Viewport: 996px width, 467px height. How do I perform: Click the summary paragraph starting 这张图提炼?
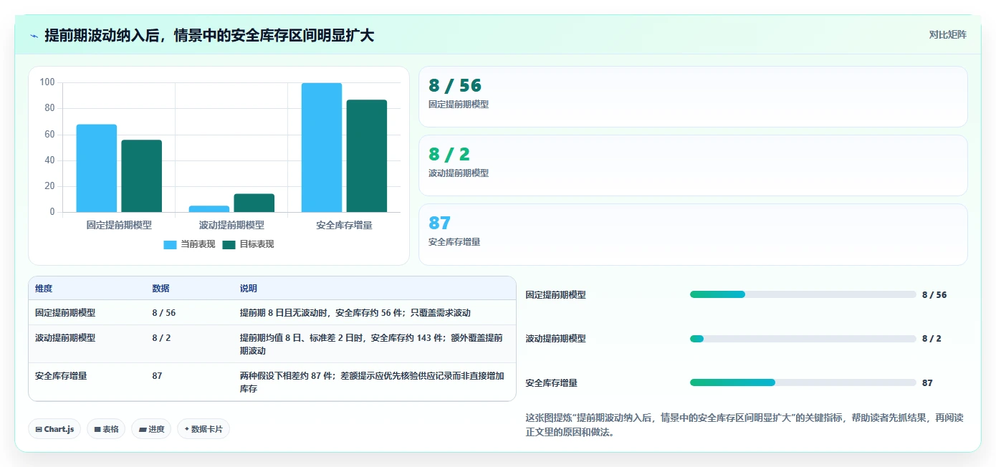tap(744, 425)
